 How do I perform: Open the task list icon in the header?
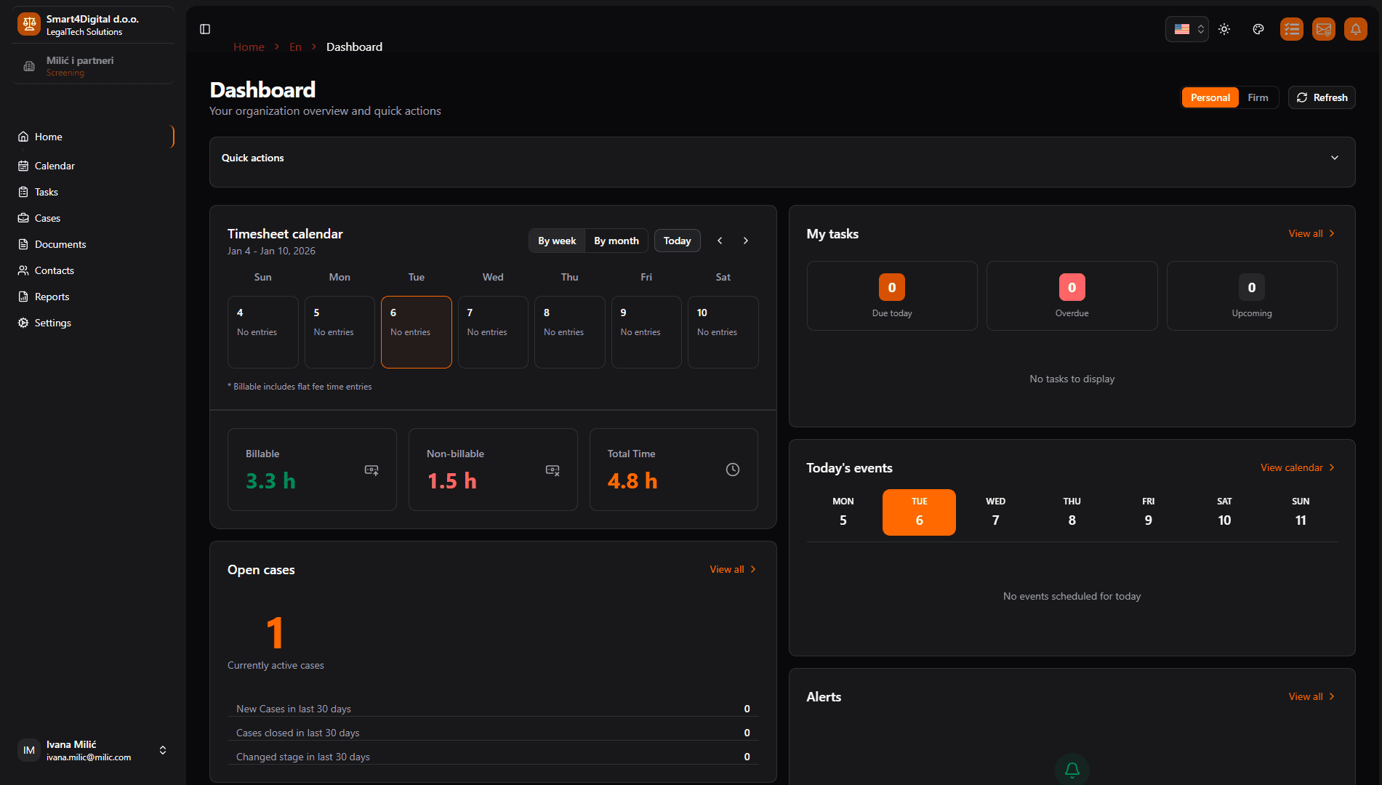[x=1292, y=29]
